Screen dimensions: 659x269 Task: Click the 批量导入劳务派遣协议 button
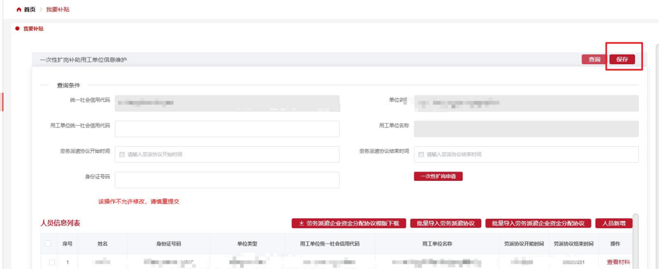pyautogui.click(x=445, y=223)
